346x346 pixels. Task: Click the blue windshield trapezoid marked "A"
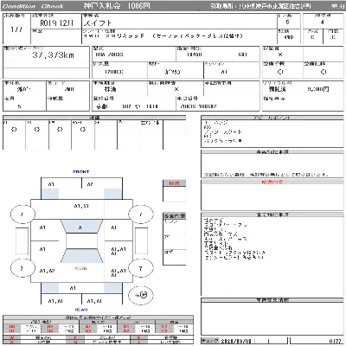pos(81,227)
